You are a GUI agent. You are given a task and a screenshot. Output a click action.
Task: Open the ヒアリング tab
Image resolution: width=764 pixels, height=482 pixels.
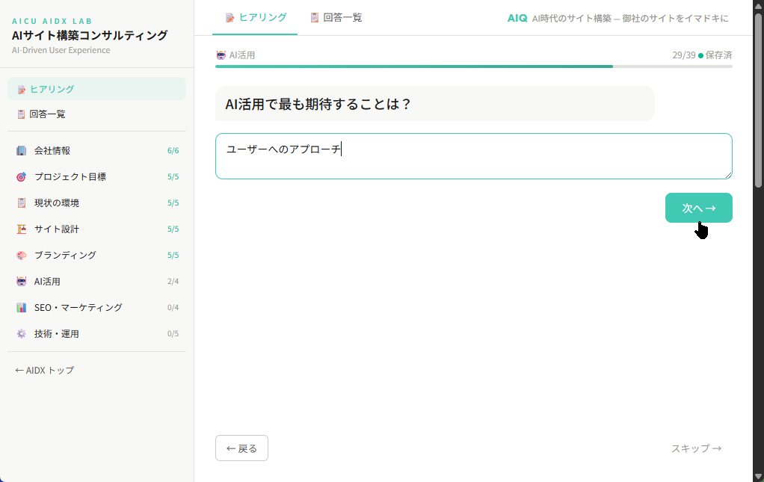pyautogui.click(x=255, y=16)
